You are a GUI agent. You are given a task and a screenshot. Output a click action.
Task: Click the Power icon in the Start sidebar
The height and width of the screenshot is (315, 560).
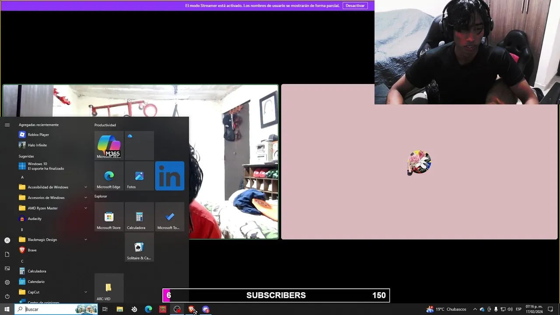point(7,296)
